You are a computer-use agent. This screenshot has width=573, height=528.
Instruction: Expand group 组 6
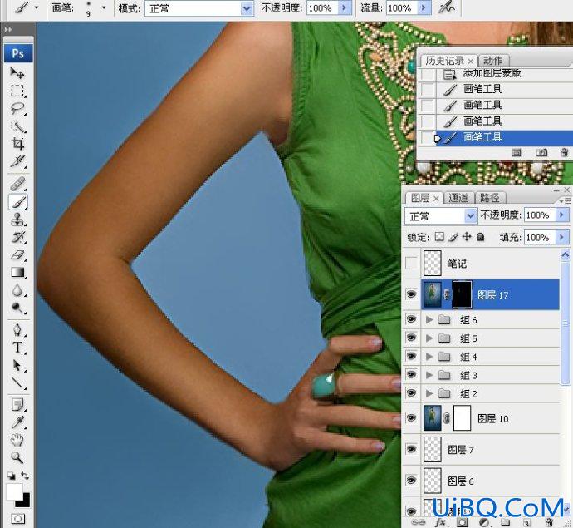(429, 320)
